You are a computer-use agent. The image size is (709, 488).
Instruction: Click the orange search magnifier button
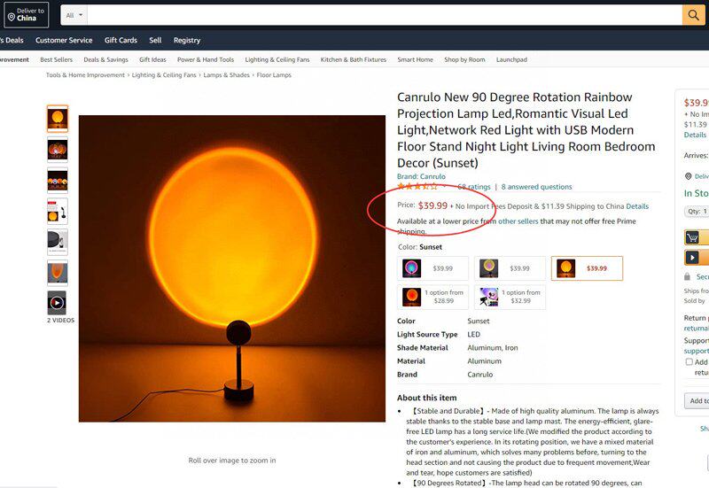coord(693,15)
